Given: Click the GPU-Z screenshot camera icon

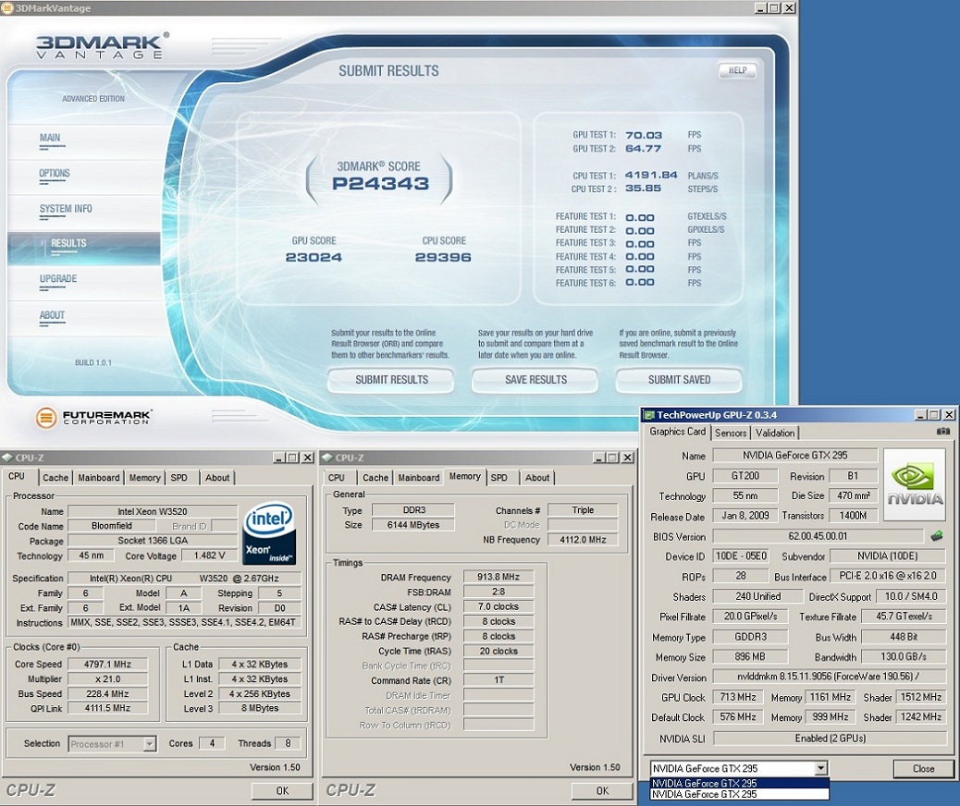Looking at the screenshot, I should (x=942, y=432).
